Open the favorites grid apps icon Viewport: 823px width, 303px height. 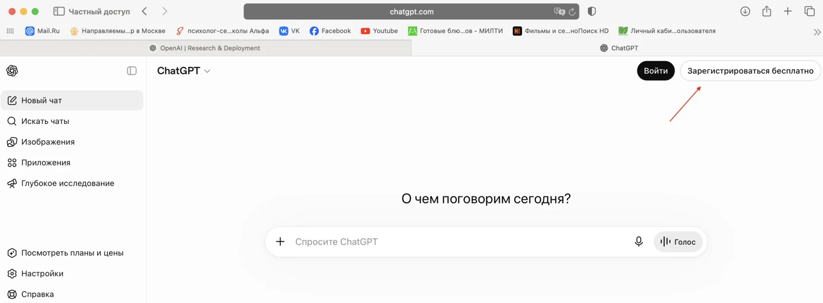click(x=10, y=31)
